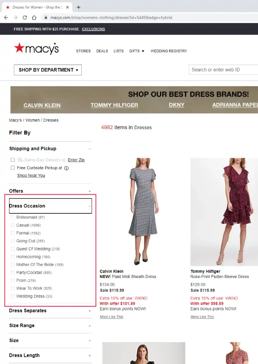The width and height of the screenshot is (258, 364).
Task: Open the LISTS menu item
Action: [x=119, y=51]
